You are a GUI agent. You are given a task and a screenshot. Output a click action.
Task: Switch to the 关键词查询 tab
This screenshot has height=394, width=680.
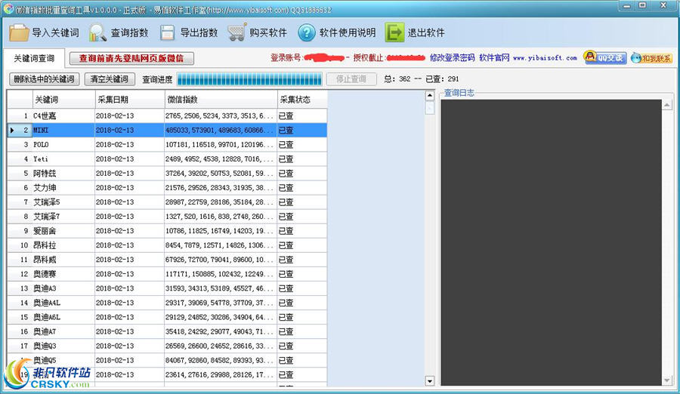click(34, 58)
